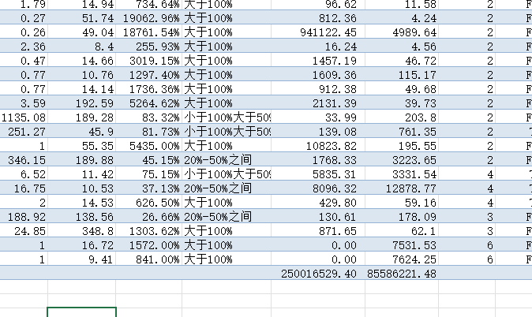Select the cell showing 761.35

pyautogui.click(x=402, y=132)
